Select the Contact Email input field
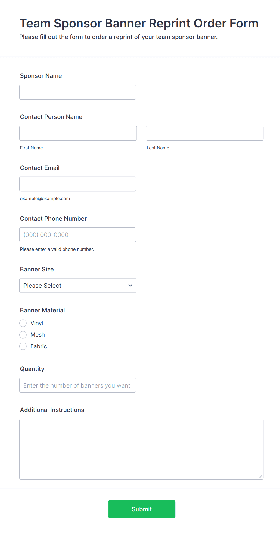This screenshot has height=533, width=280. coord(78,184)
